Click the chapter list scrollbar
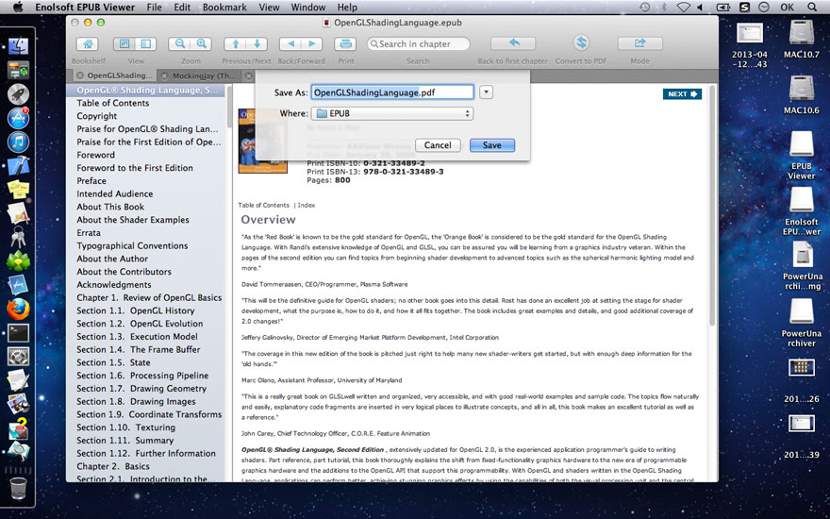This screenshot has width=830, height=519. (x=229, y=106)
